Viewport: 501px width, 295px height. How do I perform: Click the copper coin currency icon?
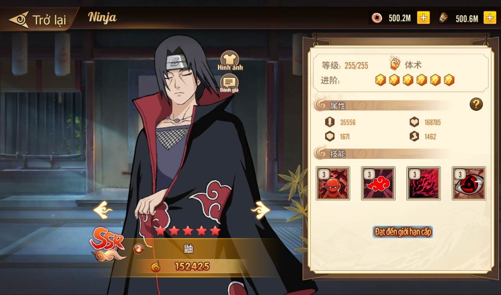[377, 18]
